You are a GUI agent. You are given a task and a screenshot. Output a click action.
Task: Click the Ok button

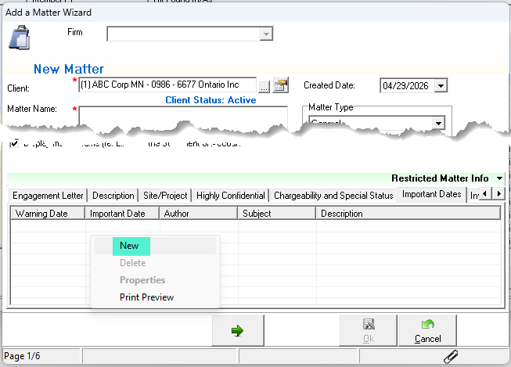[369, 330]
